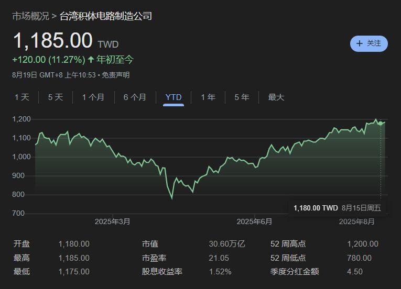Click the 700 y-axis label
The width and height of the screenshot is (401, 289).
(x=18, y=214)
